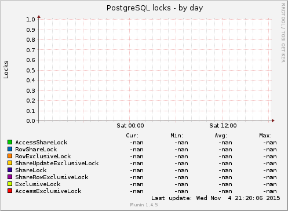Select the ShareRowExclusiveLock legend label
This screenshot has height=211, width=288.
point(52,177)
